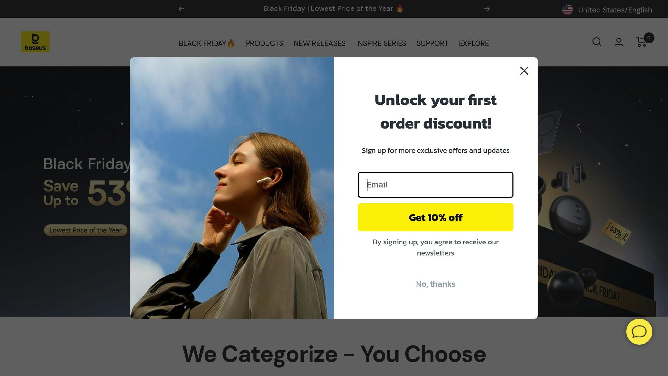Show next announcement with right arrow

coord(487,9)
